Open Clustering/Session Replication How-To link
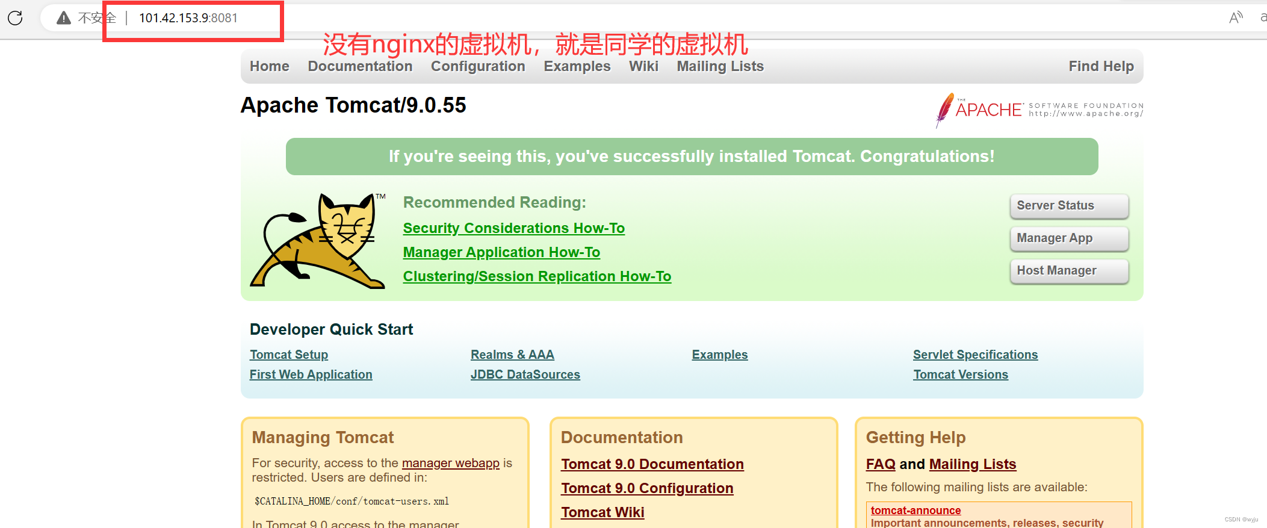 click(537, 276)
